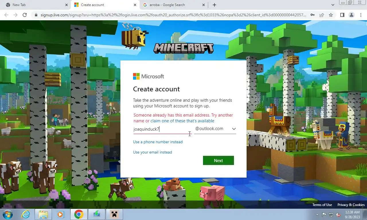Image resolution: width=367 pixels, height=220 pixels.
Task: Click the lock icon in address bar
Action: (36, 15)
